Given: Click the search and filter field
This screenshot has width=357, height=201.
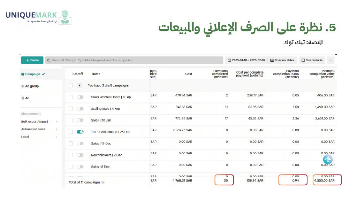Looking at the screenshot, I should (x=134, y=60).
